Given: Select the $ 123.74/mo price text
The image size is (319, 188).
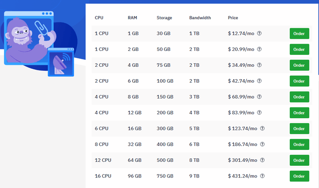Looking at the screenshot, I should (x=242, y=129).
